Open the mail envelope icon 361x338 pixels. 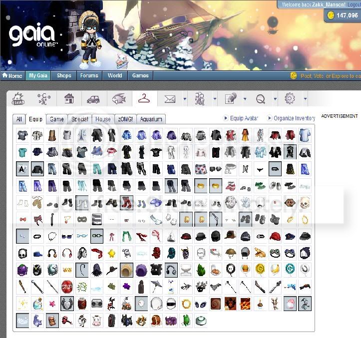point(170,99)
